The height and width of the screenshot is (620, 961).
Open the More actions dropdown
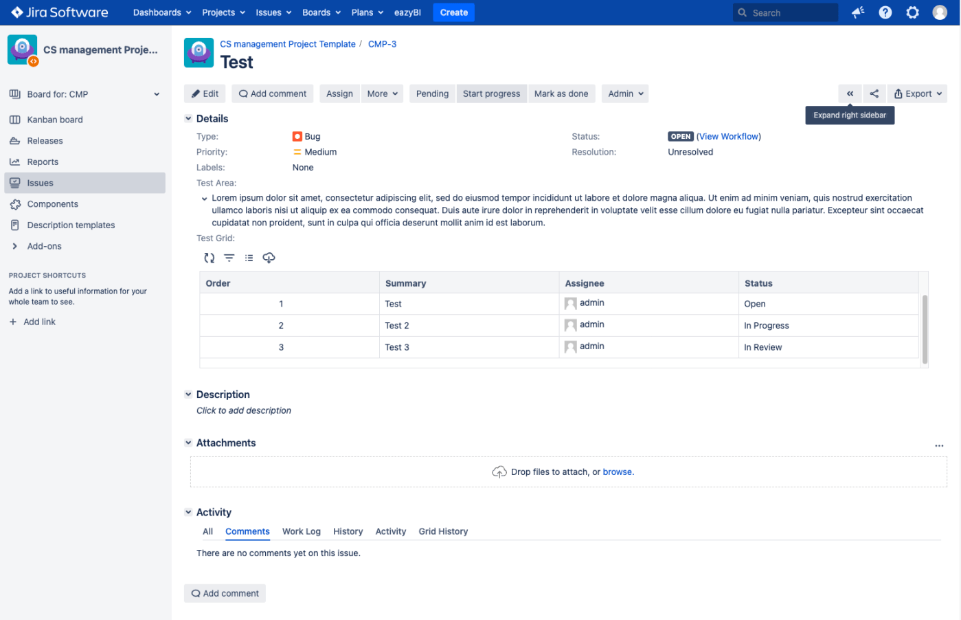point(382,93)
